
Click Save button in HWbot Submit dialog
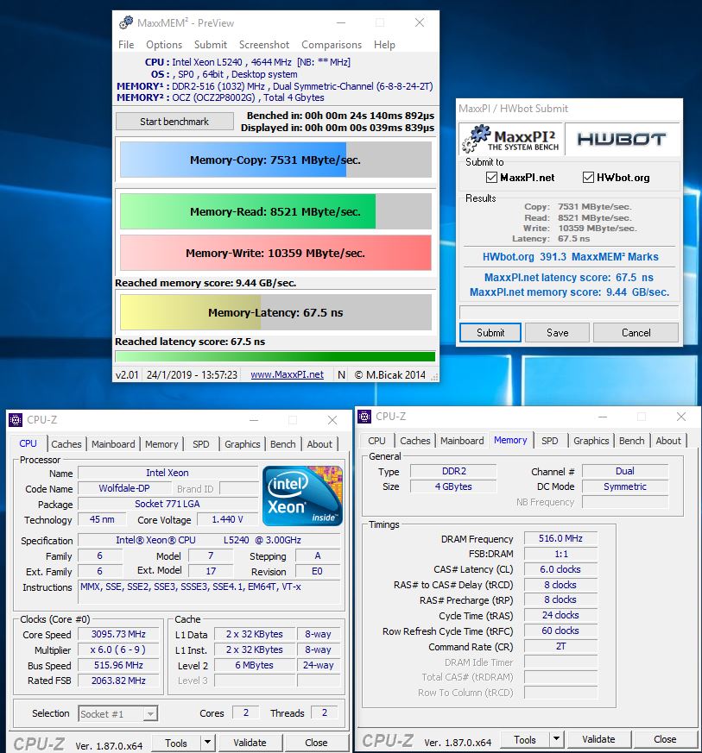(x=557, y=333)
